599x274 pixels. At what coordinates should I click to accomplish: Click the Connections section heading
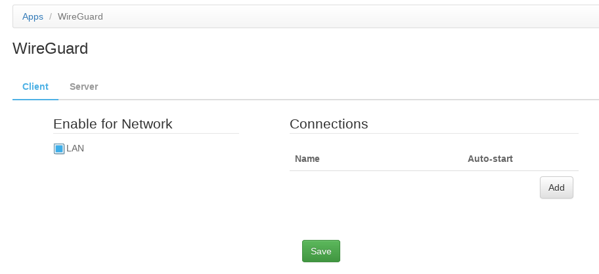[328, 124]
